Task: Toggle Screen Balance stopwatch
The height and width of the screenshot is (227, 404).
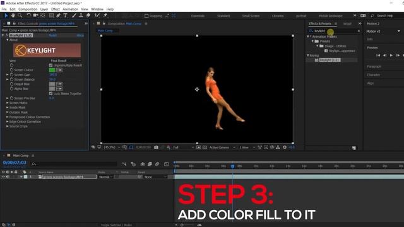Action: point(11,79)
